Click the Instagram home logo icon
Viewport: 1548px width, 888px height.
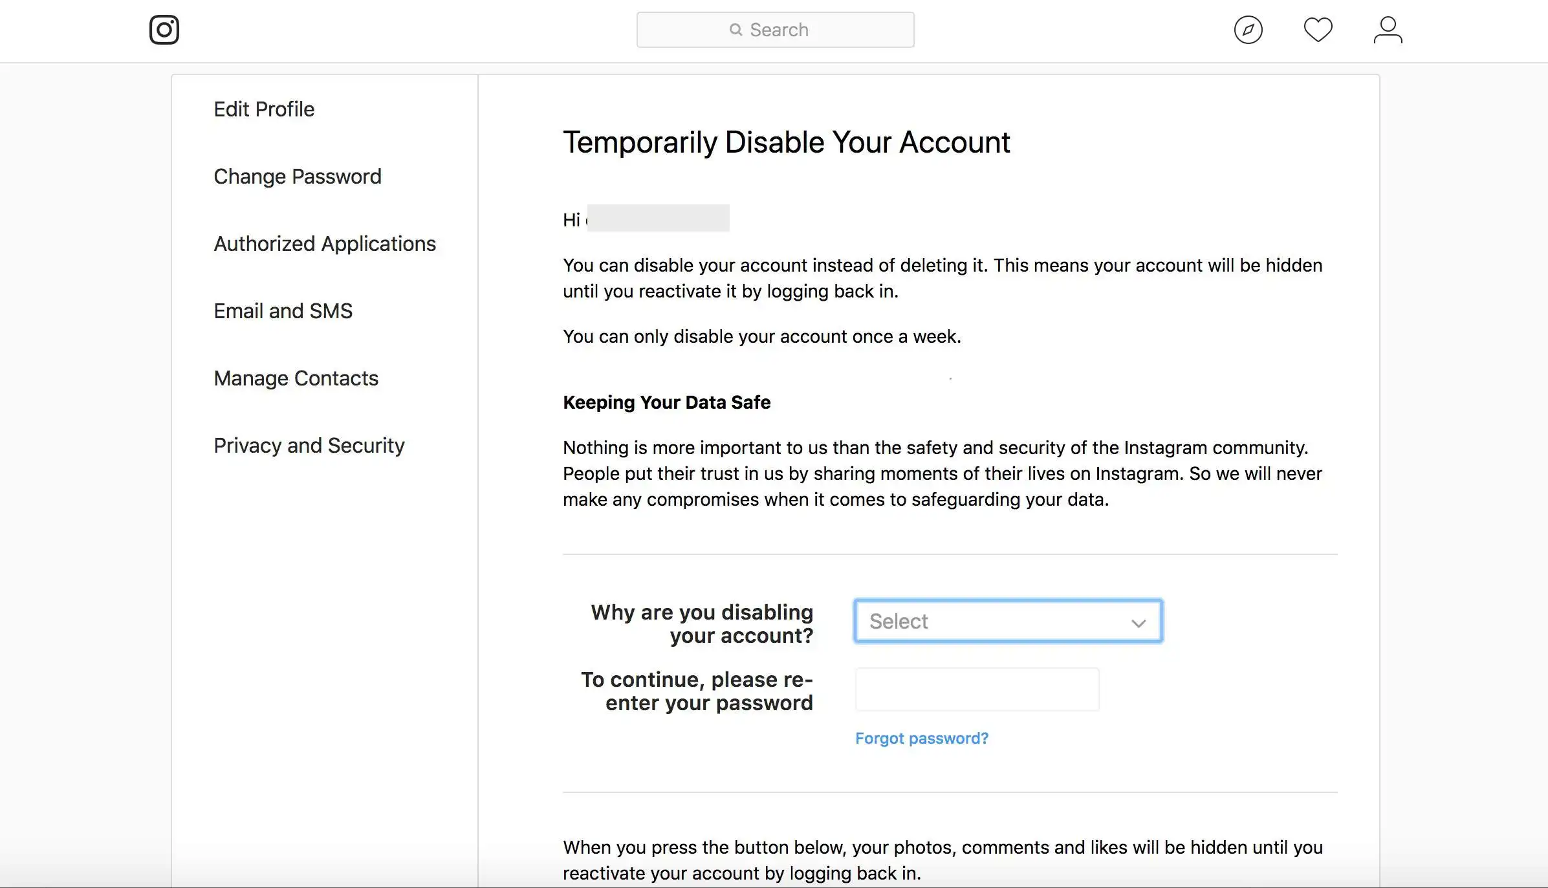pos(165,30)
